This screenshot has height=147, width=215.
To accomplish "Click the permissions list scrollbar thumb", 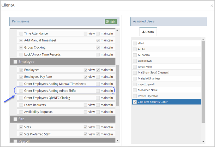I will pos(117,85).
